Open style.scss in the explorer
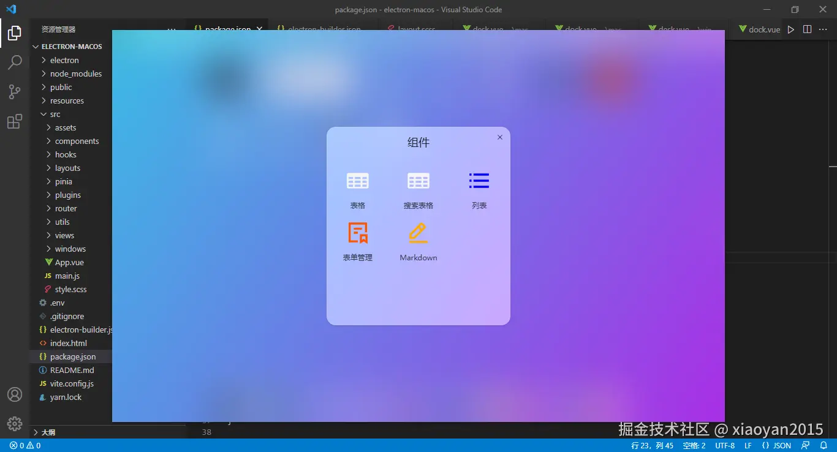This screenshot has height=452, width=837. (x=70, y=289)
